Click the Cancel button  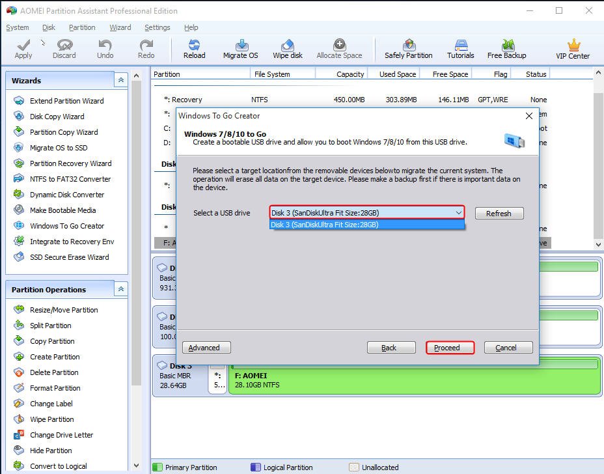coord(508,348)
